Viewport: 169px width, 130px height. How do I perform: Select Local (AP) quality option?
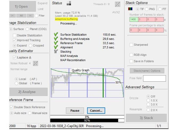16,79
